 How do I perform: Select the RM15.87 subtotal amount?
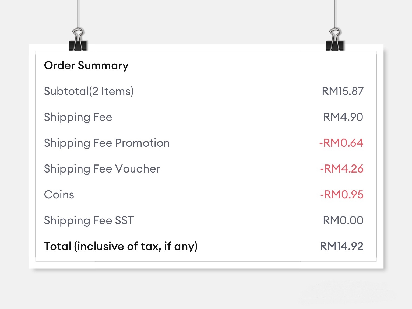pyautogui.click(x=343, y=91)
